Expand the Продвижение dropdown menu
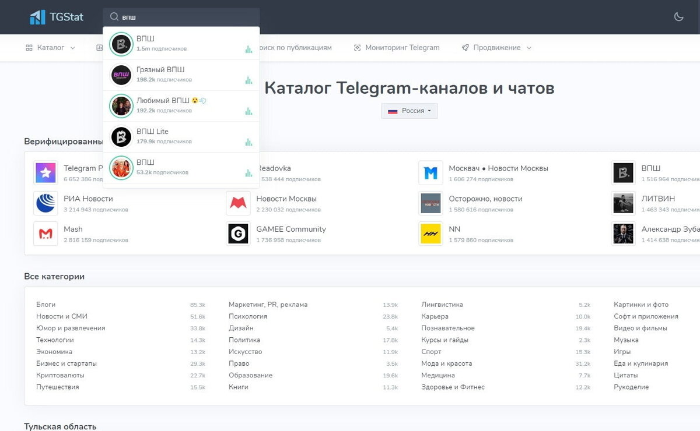Viewport: 700px width, 431px height. [496, 48]
